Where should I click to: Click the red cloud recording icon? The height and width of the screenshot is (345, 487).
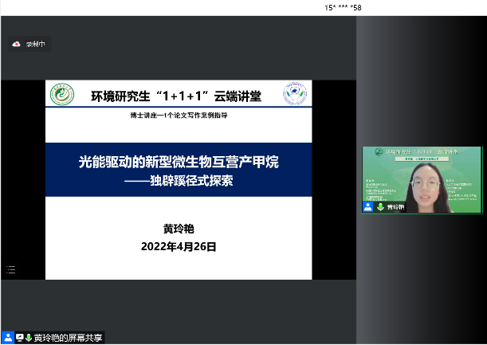(16, 45)
